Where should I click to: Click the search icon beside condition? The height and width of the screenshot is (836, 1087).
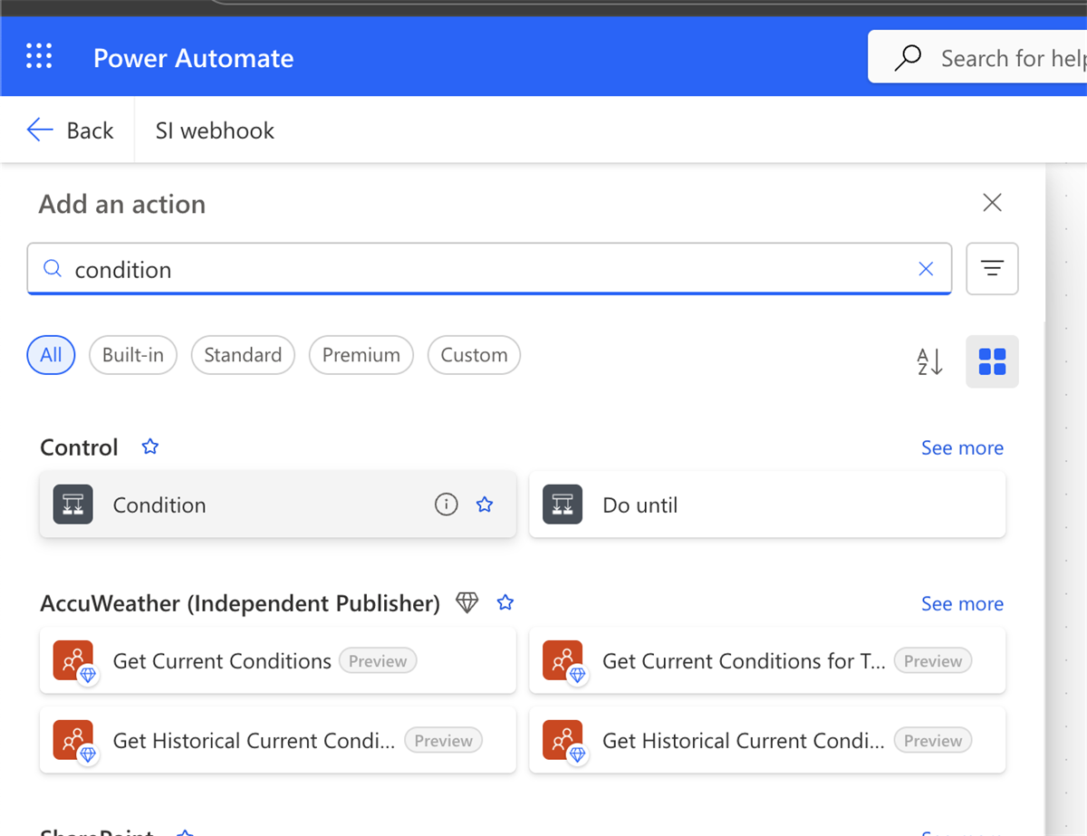tap(53, 269)
